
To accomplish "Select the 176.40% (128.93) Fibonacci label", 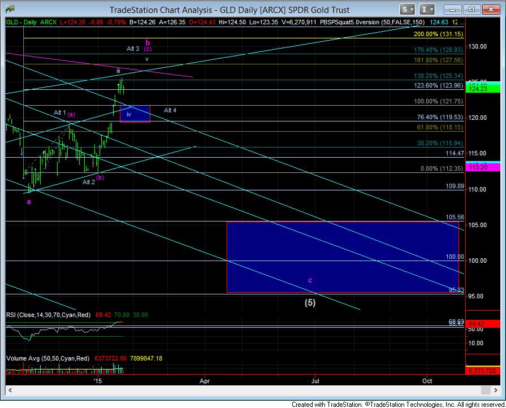I will 438,50.
